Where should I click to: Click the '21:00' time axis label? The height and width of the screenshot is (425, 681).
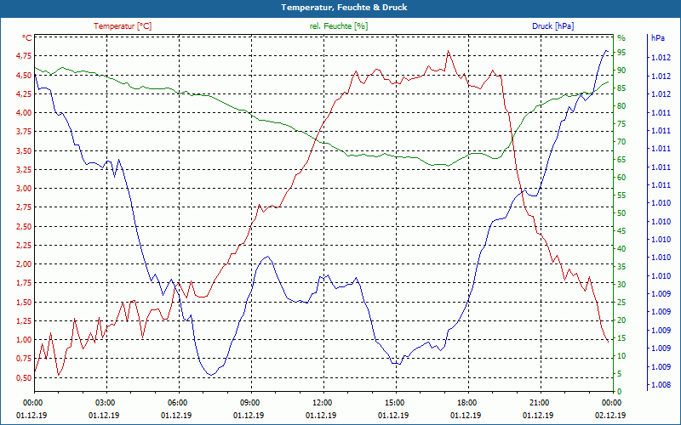point(540,402)
